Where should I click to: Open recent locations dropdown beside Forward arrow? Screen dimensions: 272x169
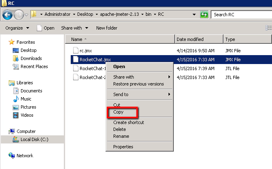(x=26, y=15)
